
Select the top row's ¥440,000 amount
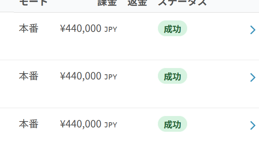click(x=81, y=29)
